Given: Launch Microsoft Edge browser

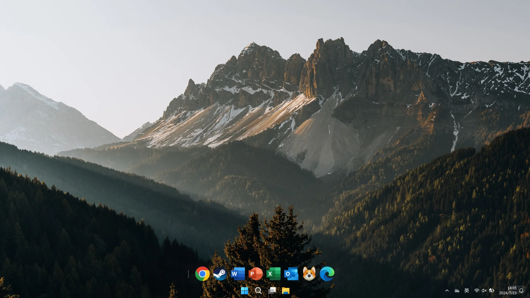Looking at the screenshot, I should click(327, 274).
